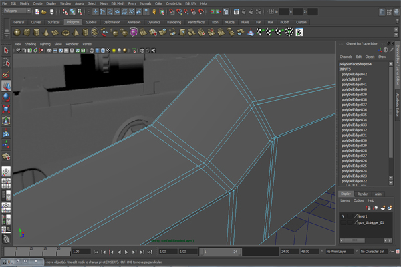This screenshot has height=267, width=401.
Task: Toggle wireframe cube icon in panel toolbar
Action: (x=92, y=51)
